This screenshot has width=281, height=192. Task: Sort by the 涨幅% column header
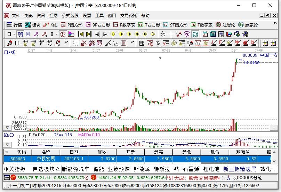click(243, 152)
